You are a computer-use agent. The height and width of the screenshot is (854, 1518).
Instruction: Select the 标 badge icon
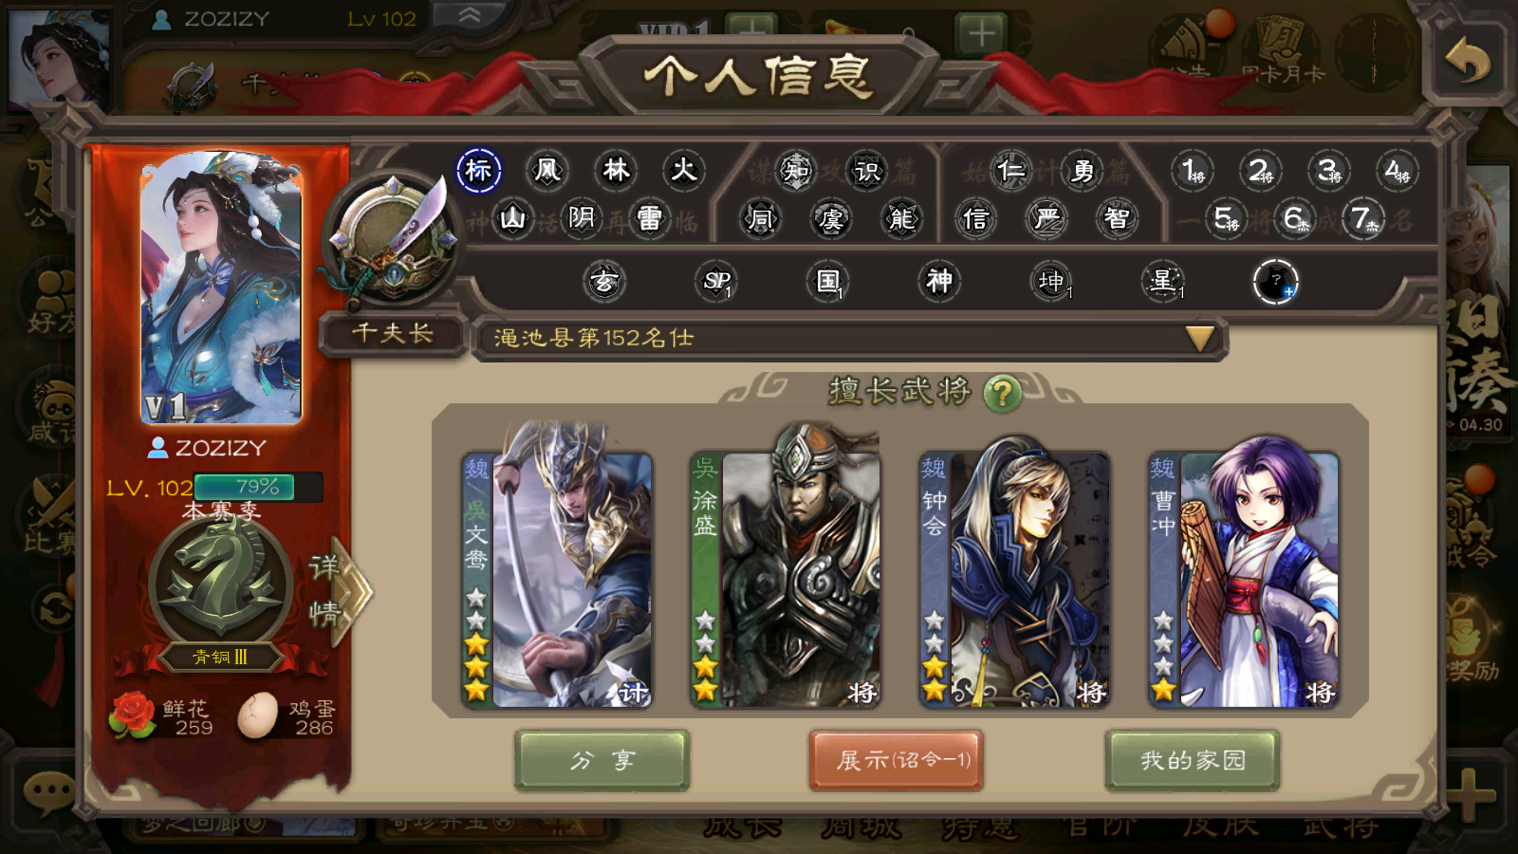(478, 171)
